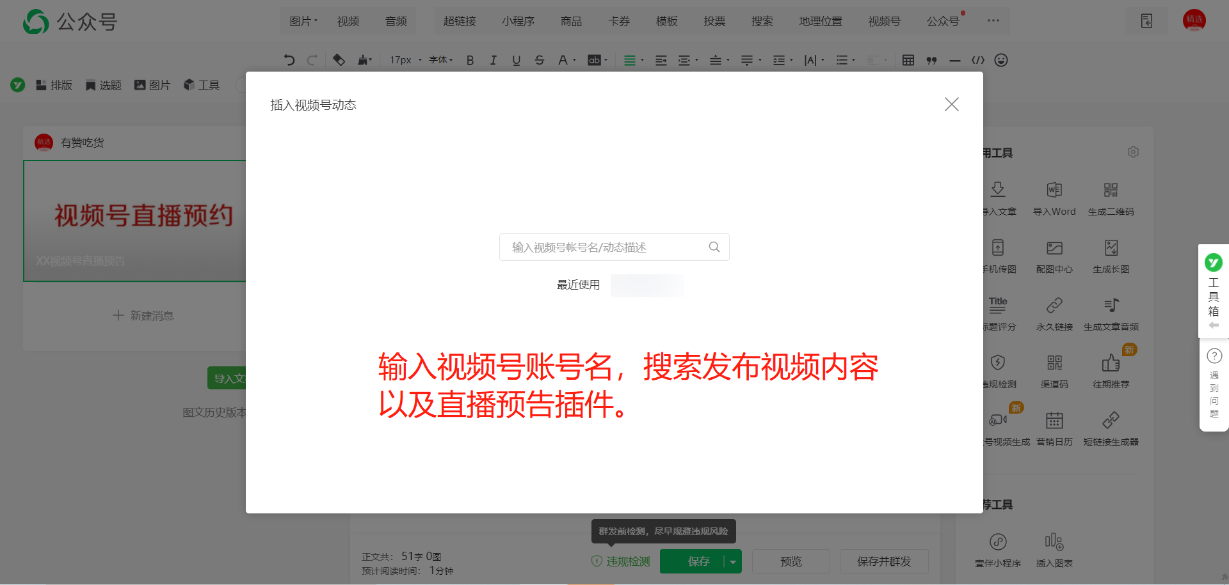Viewport: 1229px width, 585px height.
Task: Select 投票 from the top bar
Action: pos(714,21)
